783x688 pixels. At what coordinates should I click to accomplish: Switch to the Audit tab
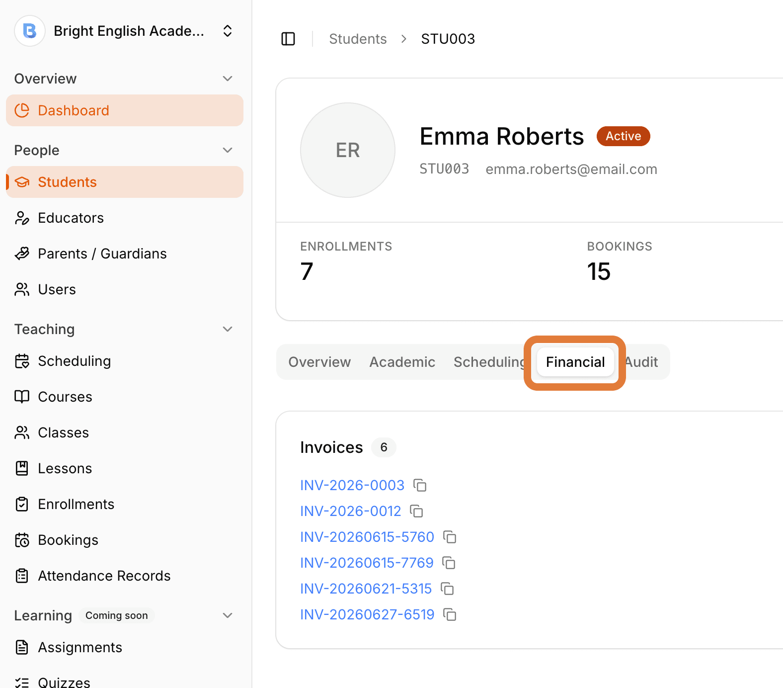(x=642, y=362)
